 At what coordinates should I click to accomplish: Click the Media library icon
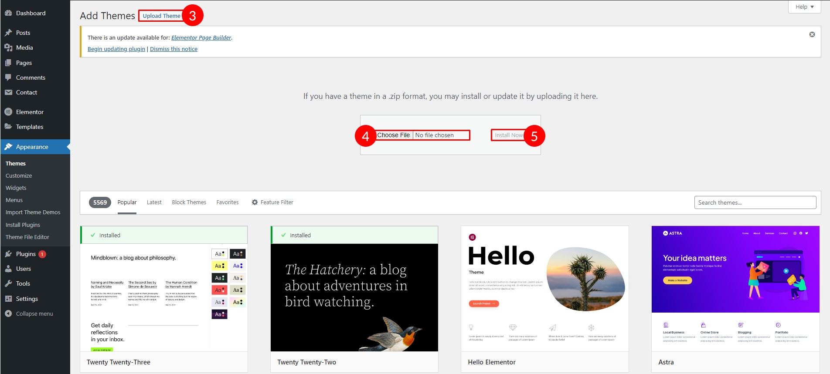(x=8, y=47)
